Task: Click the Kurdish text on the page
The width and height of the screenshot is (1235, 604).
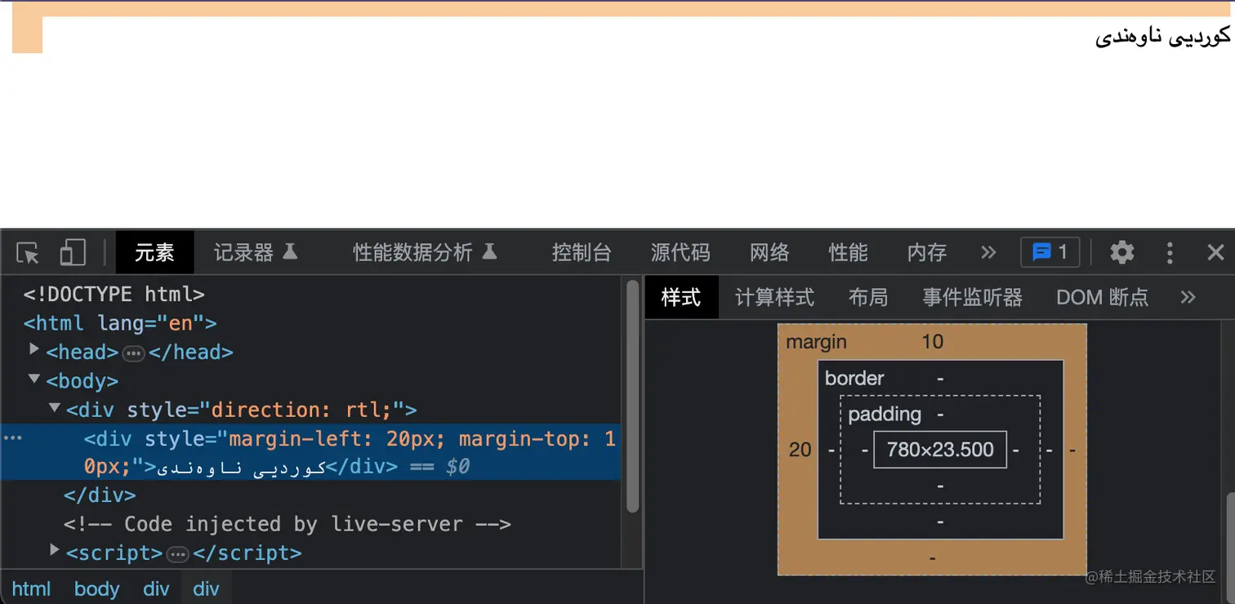Action: (1162, 36)
